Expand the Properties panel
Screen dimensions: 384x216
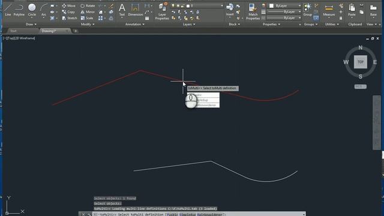coord(271,24)
